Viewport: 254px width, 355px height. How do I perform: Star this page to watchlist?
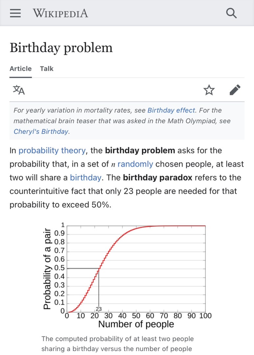point(209,90)
